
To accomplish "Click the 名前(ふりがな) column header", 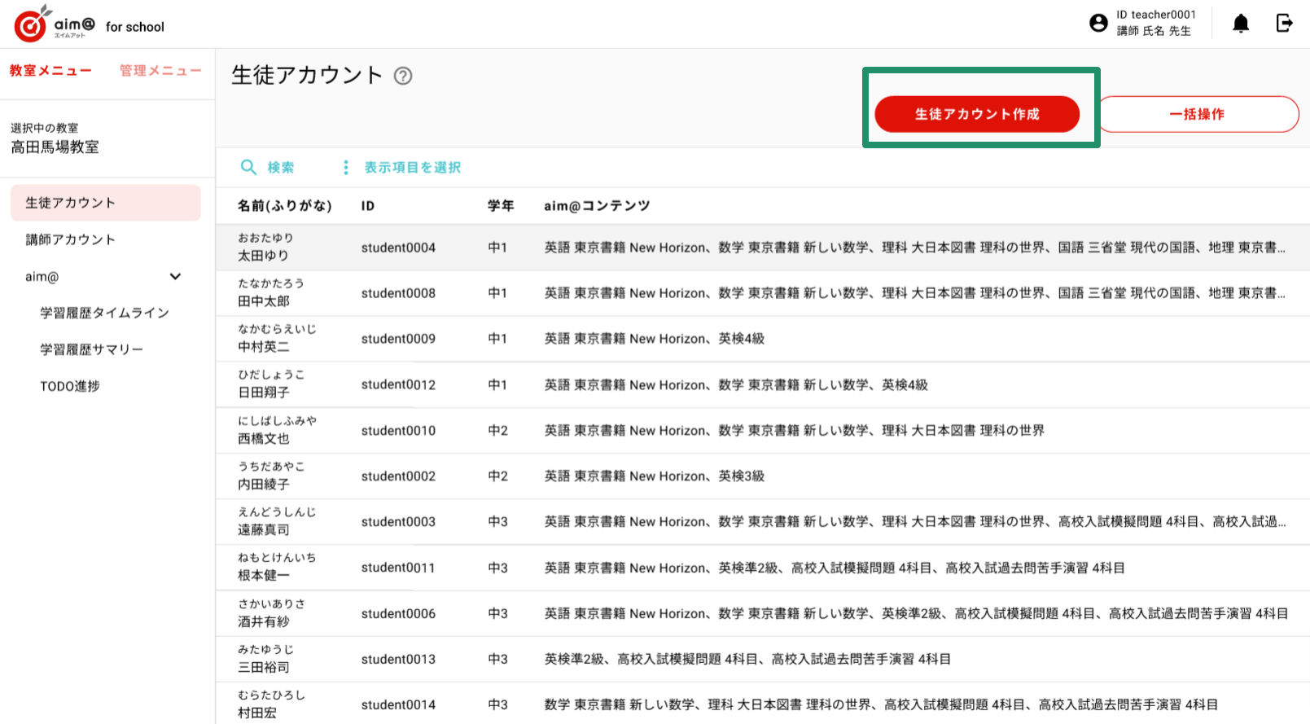I will (x=285, y=206).
